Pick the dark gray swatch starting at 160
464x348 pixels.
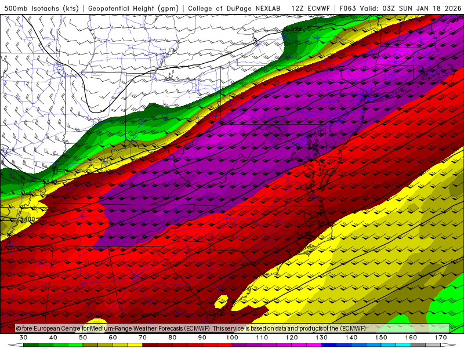tap(418, 346)
